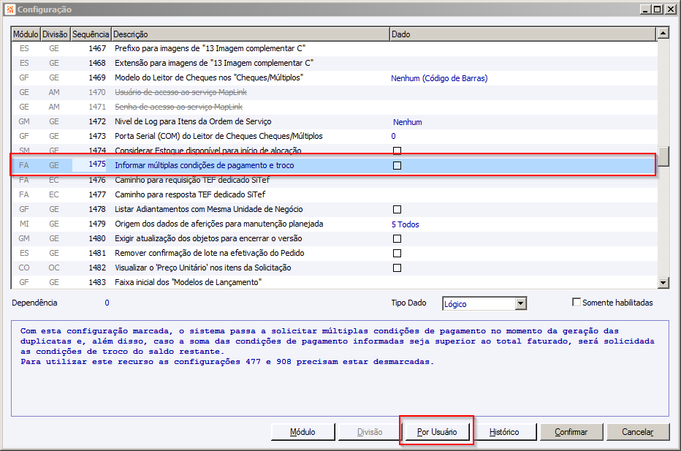The image size is (681, 451).
Task: Select struck-through row Senha de acesso MapLink
Action: click(333, 107)
